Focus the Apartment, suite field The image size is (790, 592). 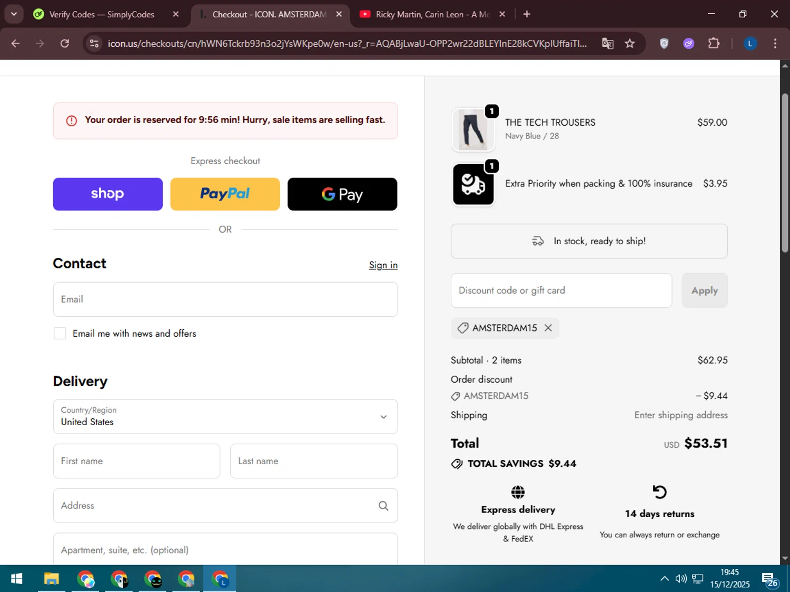click(225, 549)
